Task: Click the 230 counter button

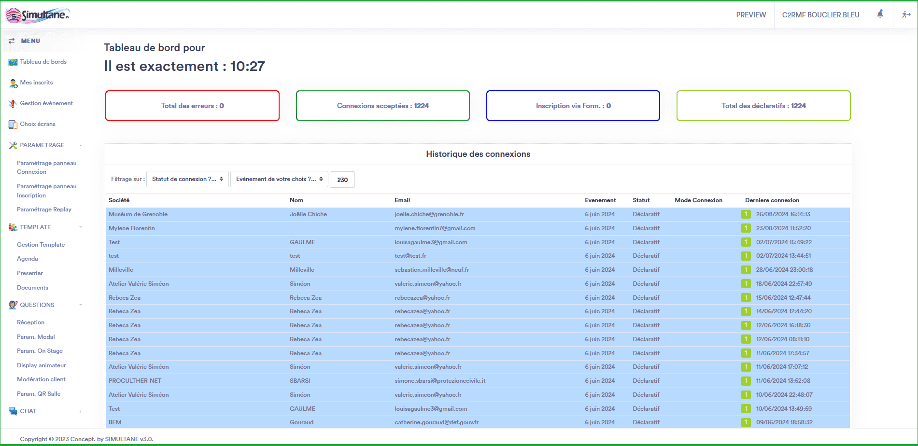Action: click(342, 179)
